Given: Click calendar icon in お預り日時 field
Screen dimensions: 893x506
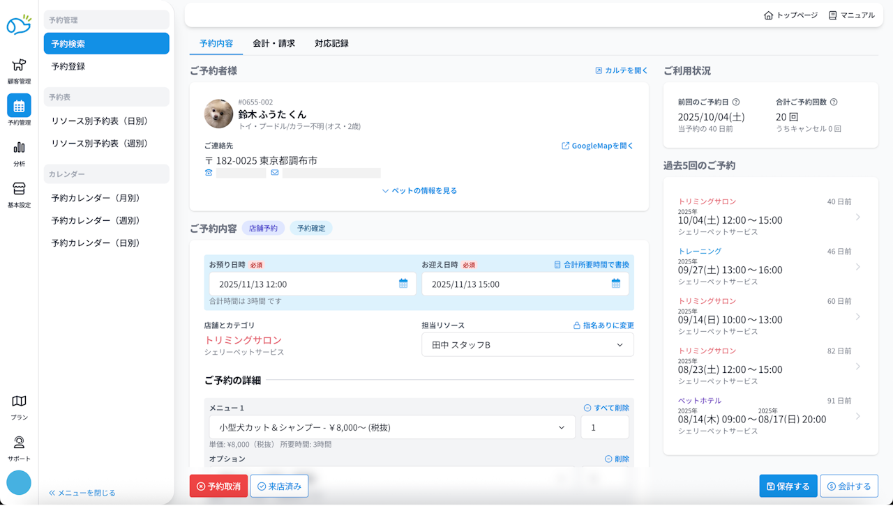Looking at the screenshot, I should coord(403,284).
